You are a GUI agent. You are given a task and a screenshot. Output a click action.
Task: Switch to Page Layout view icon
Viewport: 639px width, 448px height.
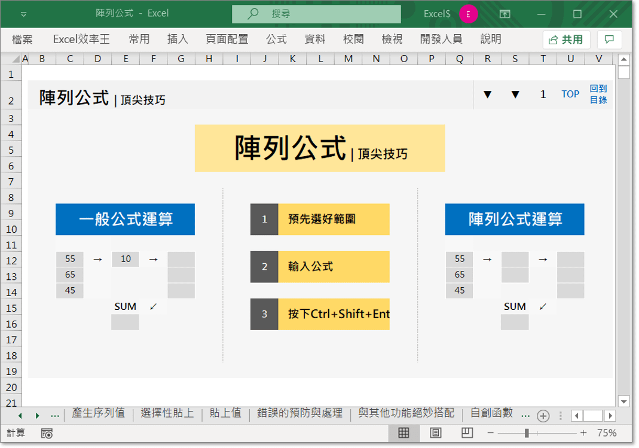pos(436,433)
